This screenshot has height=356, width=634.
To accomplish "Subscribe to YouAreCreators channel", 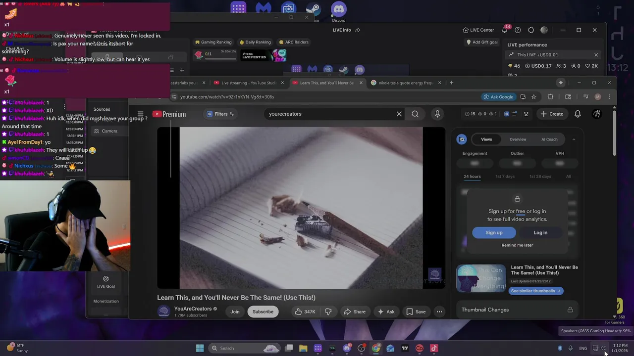I will tap(263, 311).
